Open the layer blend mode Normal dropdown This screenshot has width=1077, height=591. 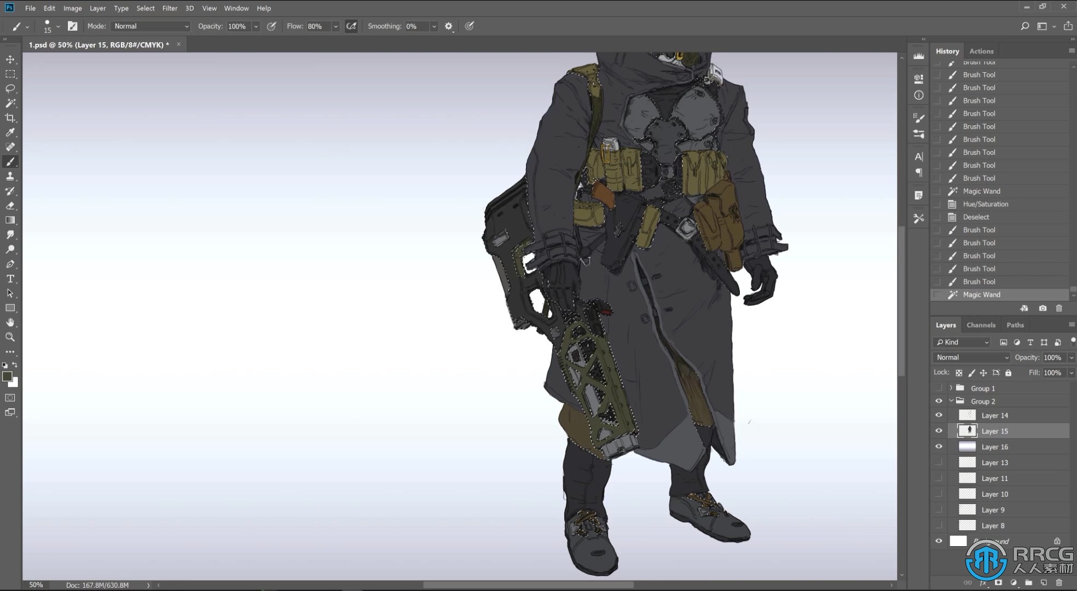pos(971,357)
